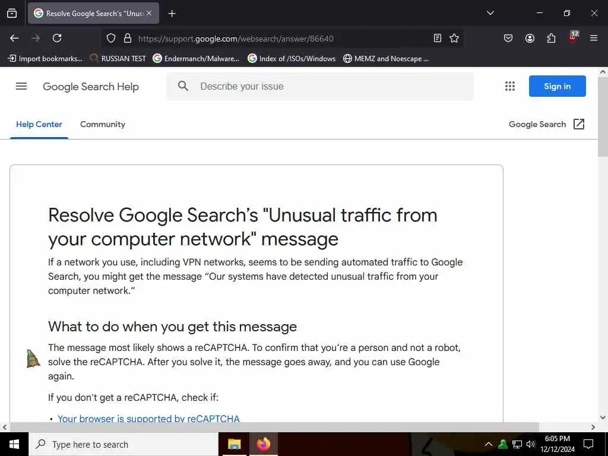Click the Sign in button

pos(557,86)
